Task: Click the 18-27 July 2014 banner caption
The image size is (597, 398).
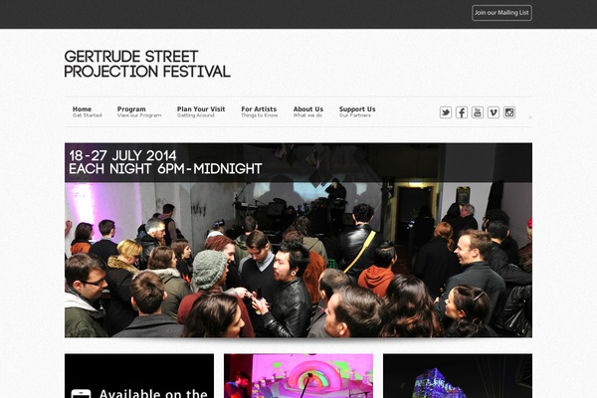Action: (165, 162)
